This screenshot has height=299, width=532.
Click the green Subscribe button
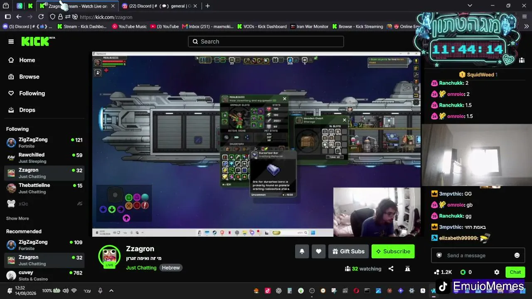coord(393,251)
